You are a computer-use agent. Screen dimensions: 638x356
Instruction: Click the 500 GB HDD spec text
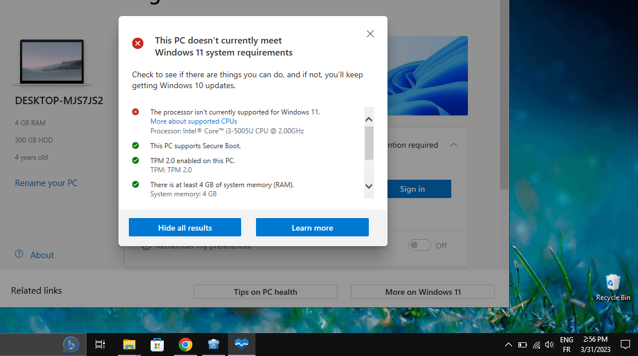34,140
